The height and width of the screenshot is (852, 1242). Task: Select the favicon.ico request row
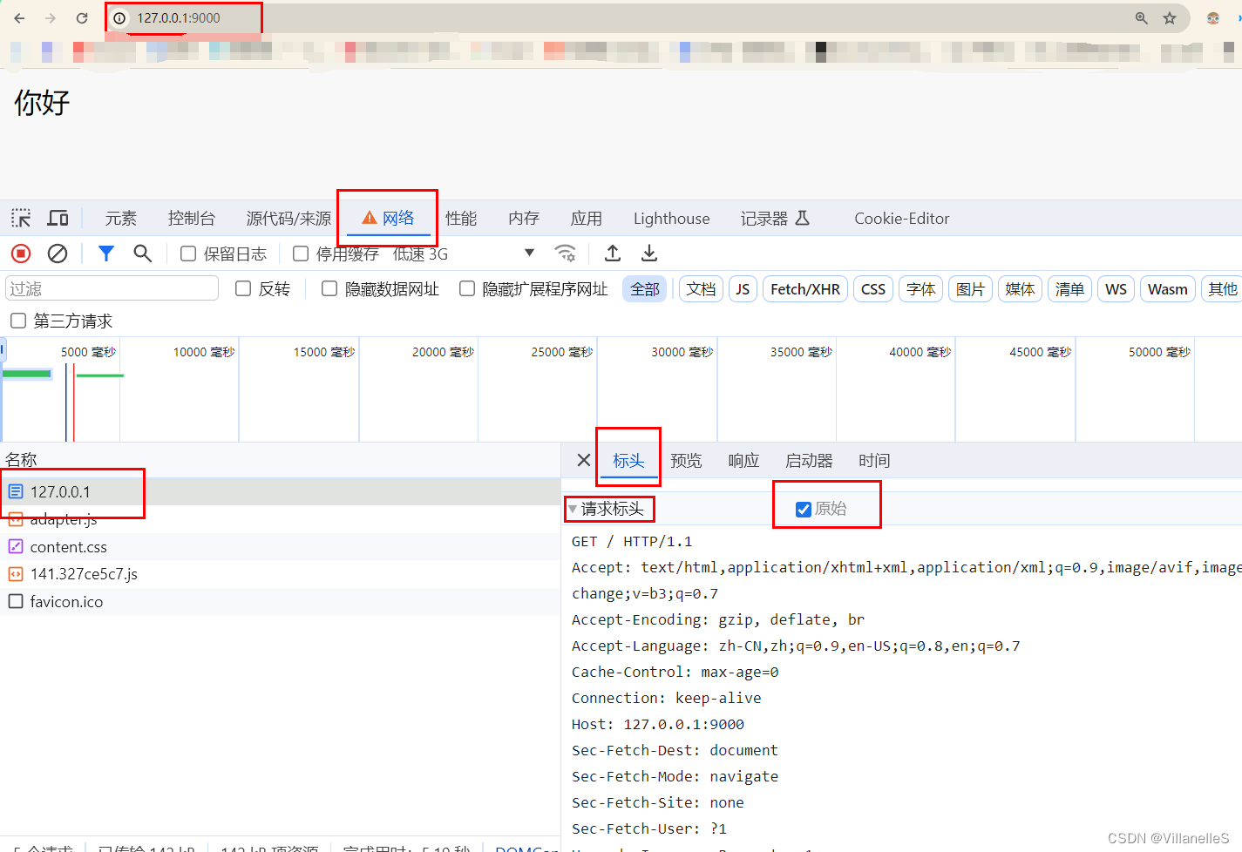pyautogui.click(x=280, y=601)
